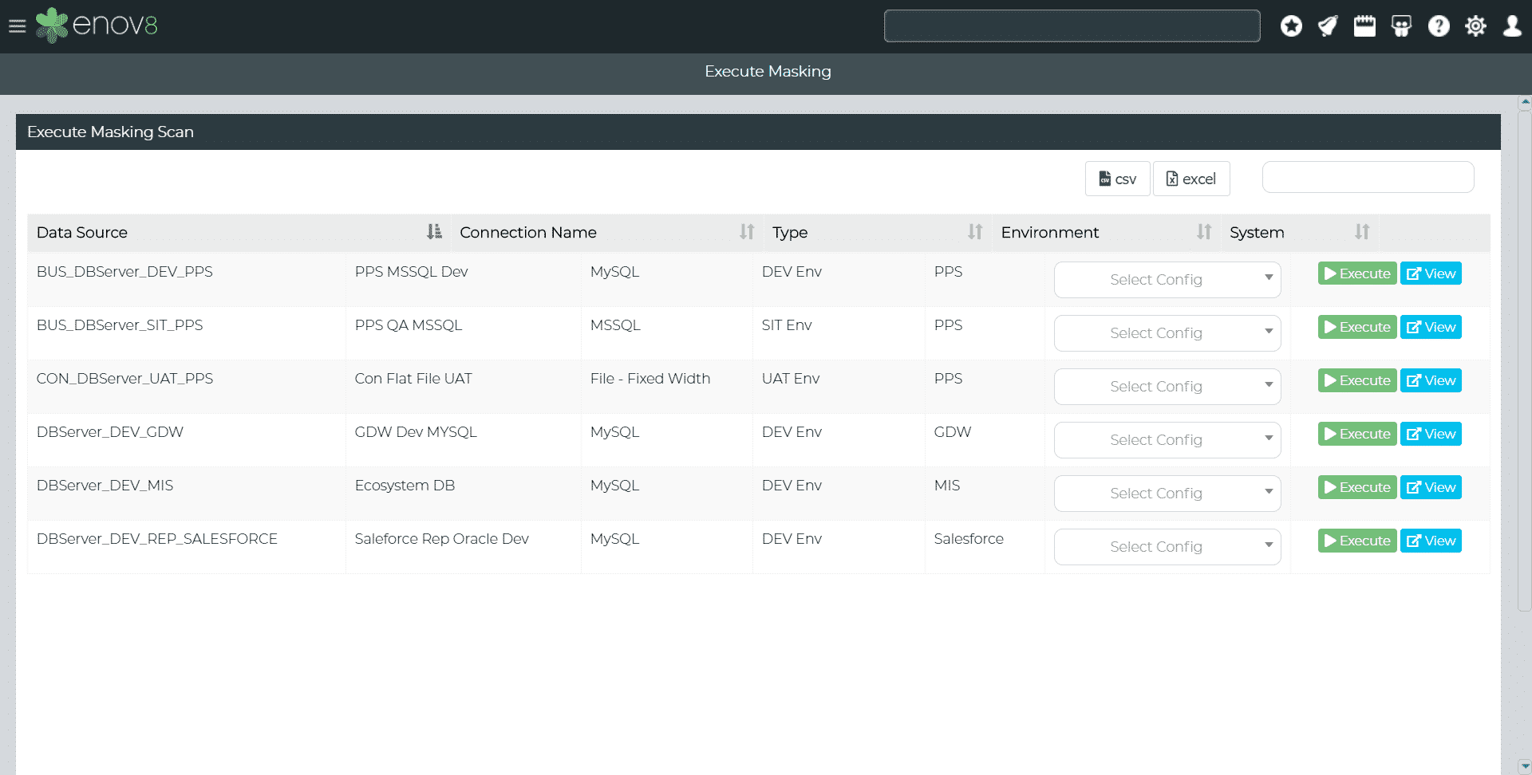Execute masking for BUS_DBServer_SIT_PPS
The height and width of the screenshot is (775, 1532).
coord(1356,327)
